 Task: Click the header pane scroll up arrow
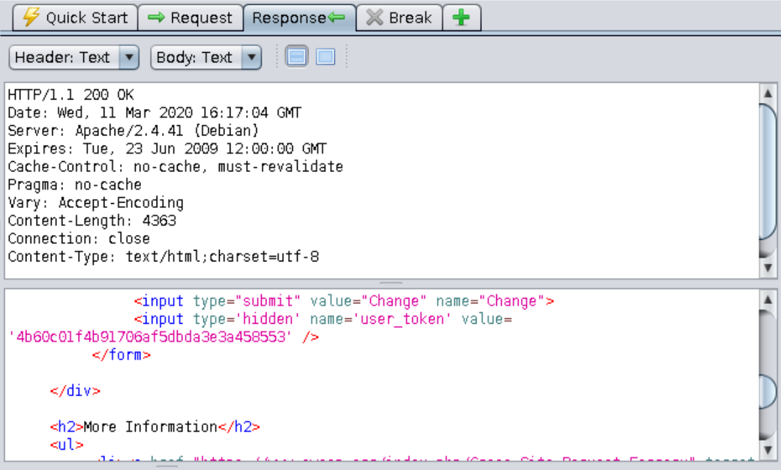[767, 93]
